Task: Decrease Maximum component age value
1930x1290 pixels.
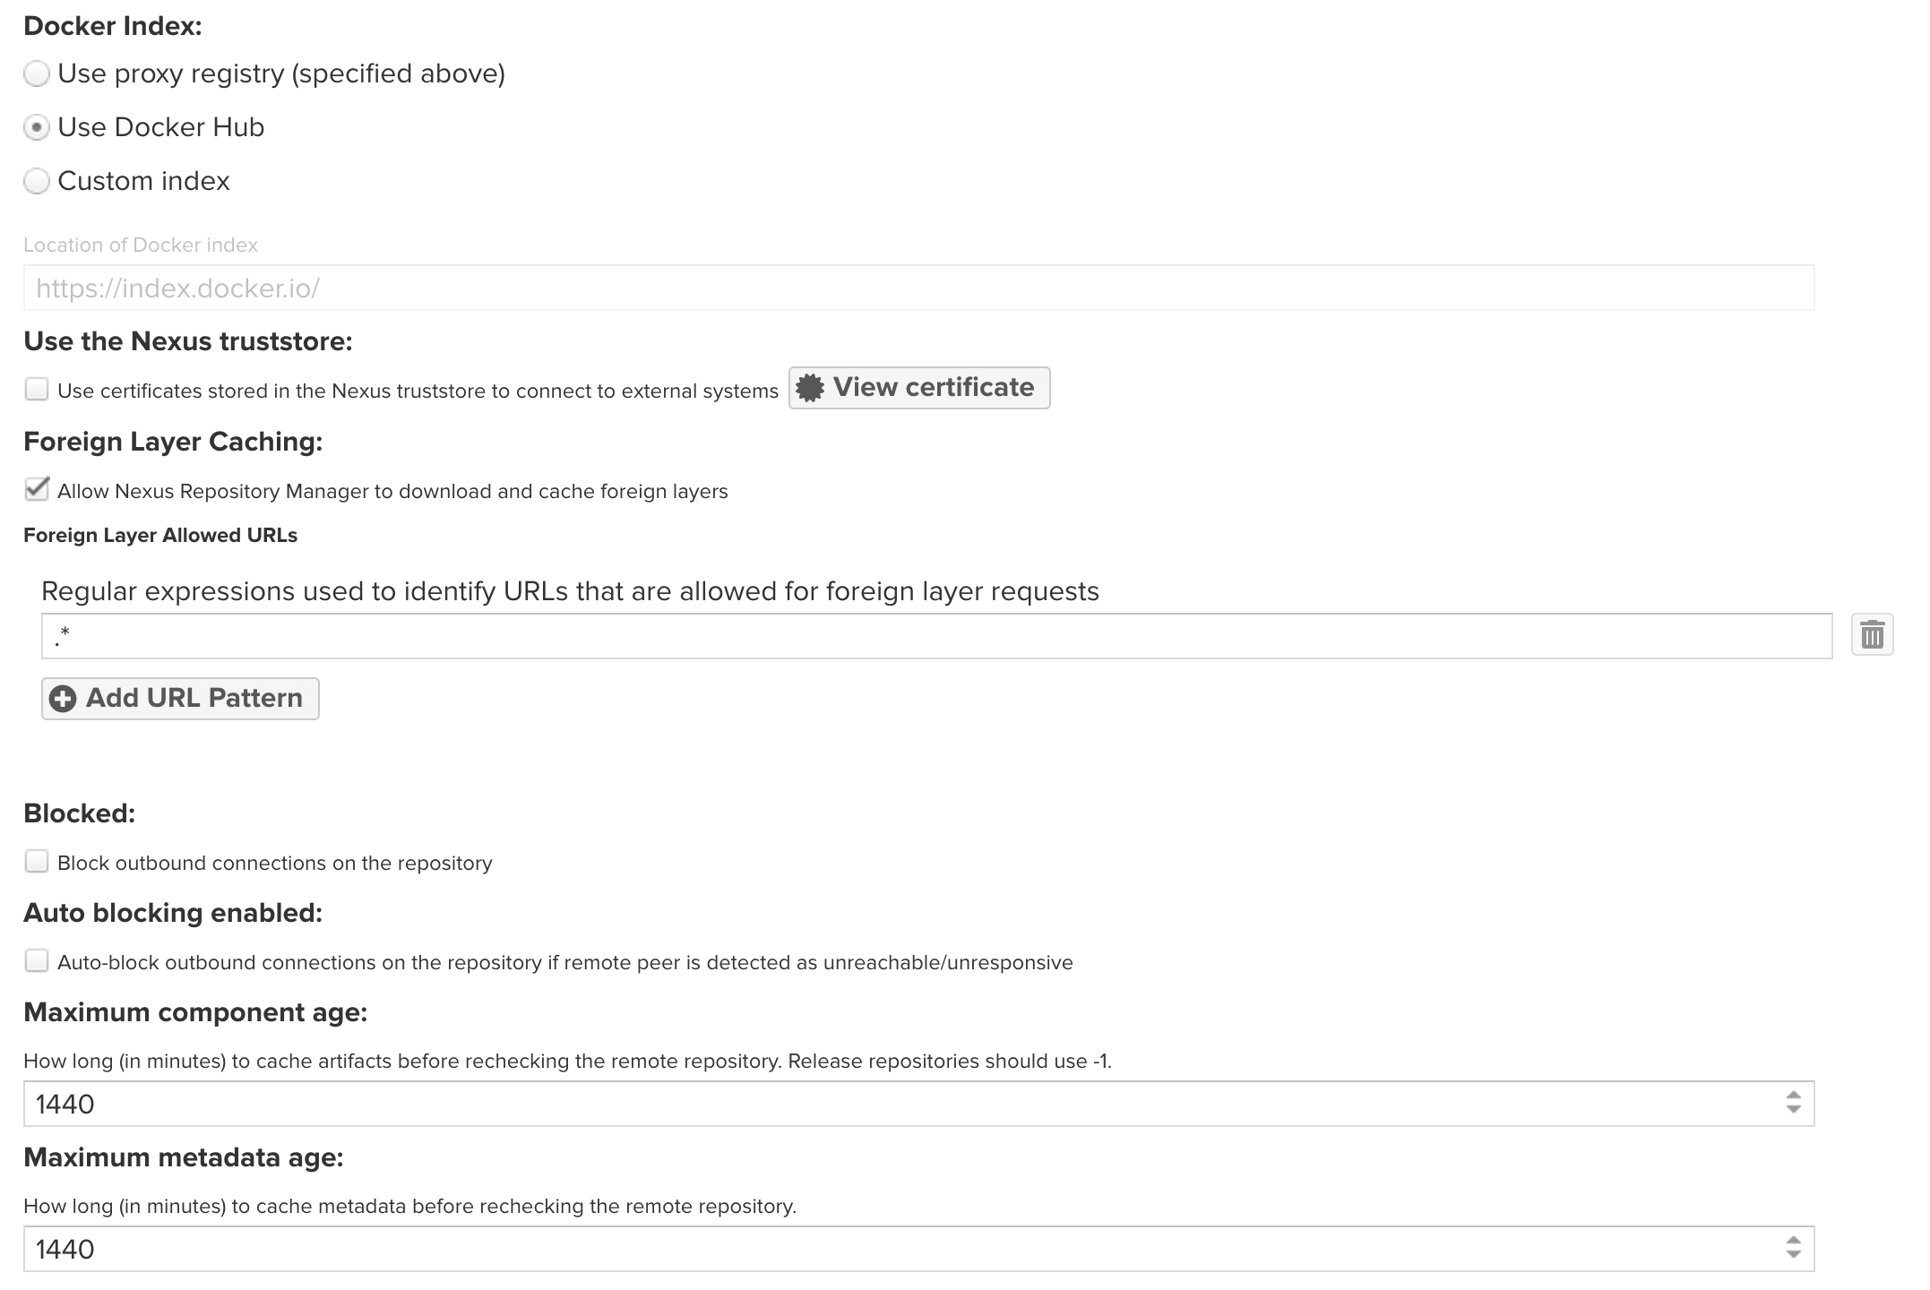Action: click(1793, 1111)
